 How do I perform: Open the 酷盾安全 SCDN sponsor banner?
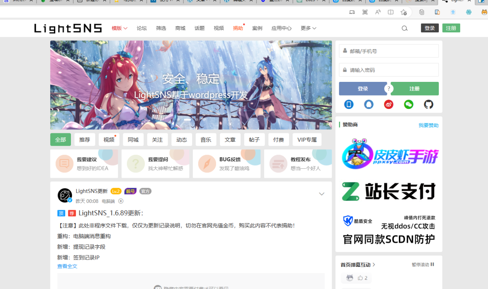tap(389, 230)
